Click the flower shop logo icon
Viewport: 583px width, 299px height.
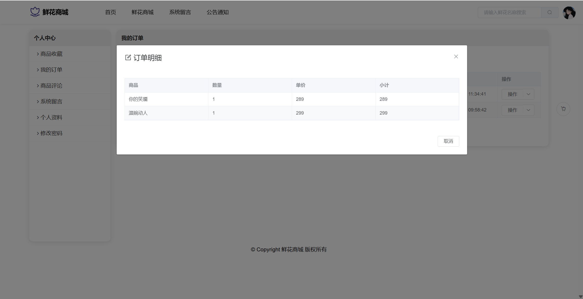[35, 12]
